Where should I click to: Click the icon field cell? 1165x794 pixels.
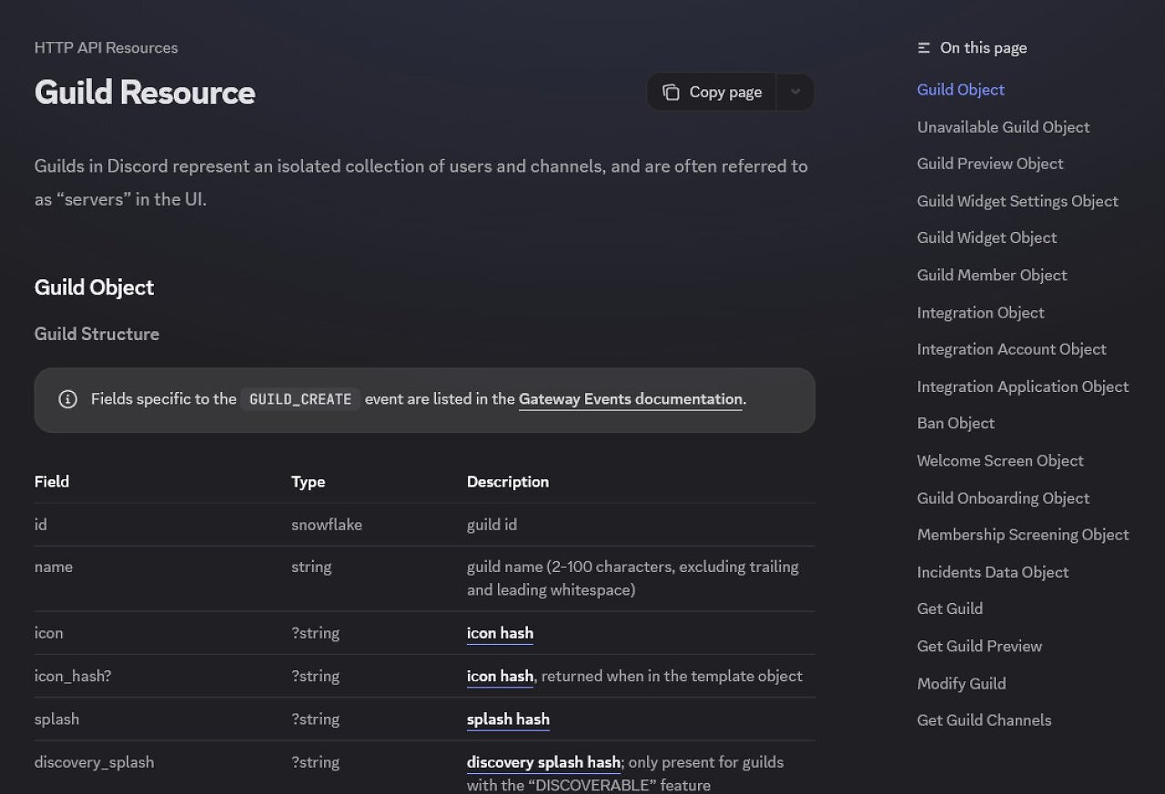point(49,633)
